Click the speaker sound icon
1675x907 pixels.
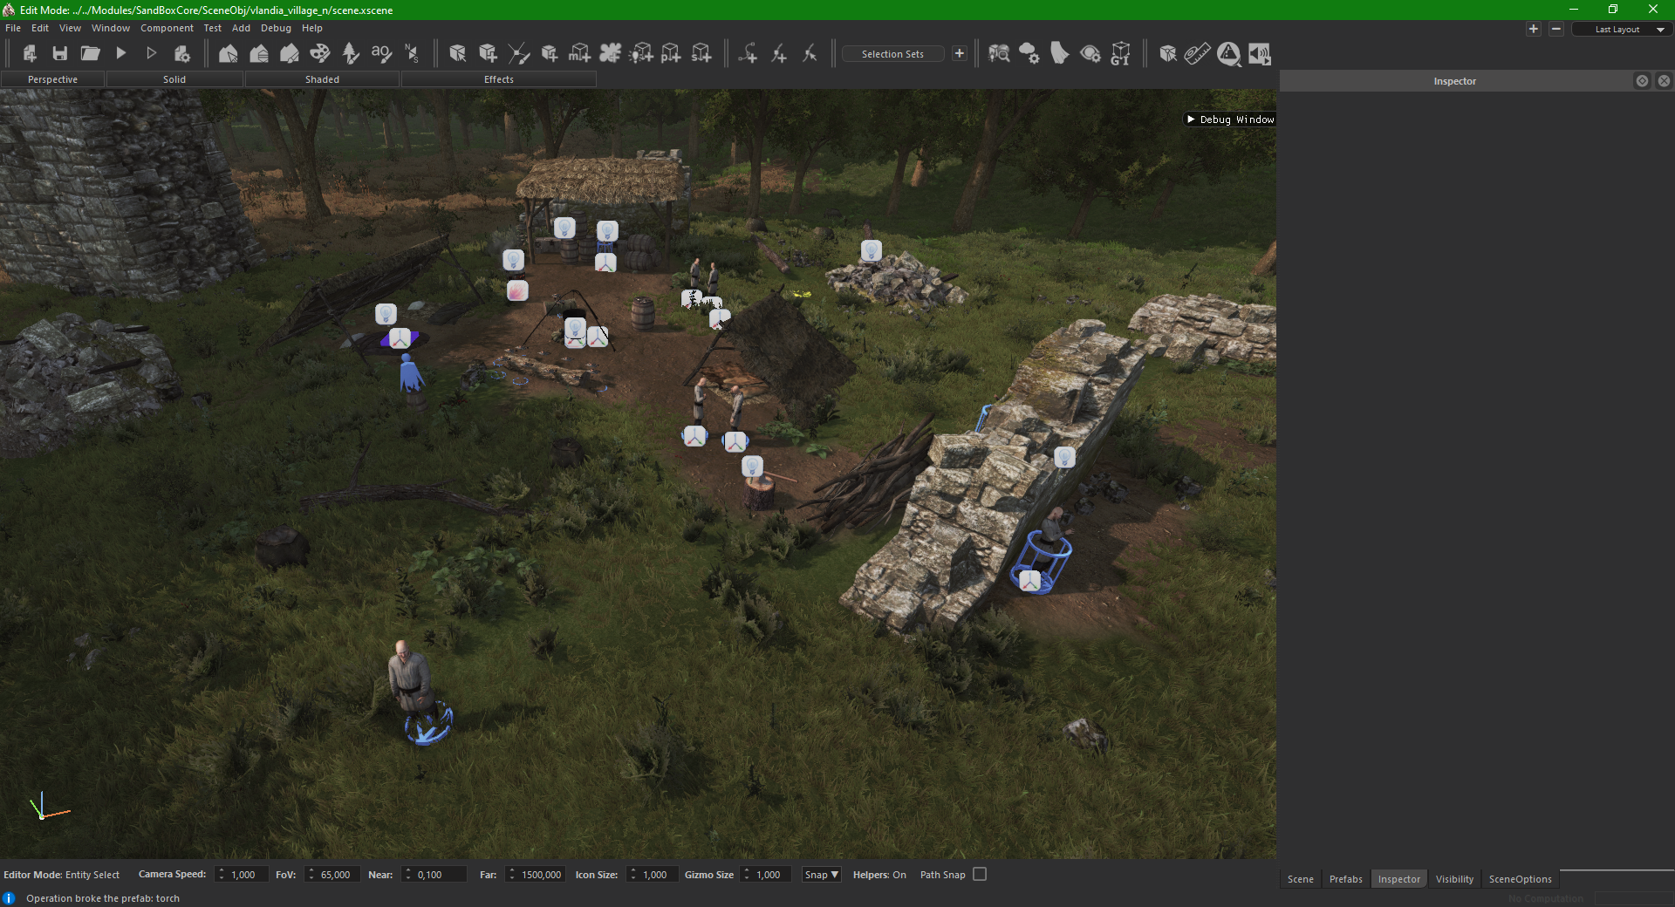pyautogui.click(x=1259, y=54)
